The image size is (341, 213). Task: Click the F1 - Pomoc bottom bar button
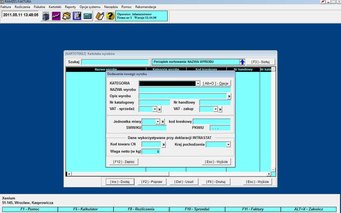pyautogui.click(x=30, y=209)
